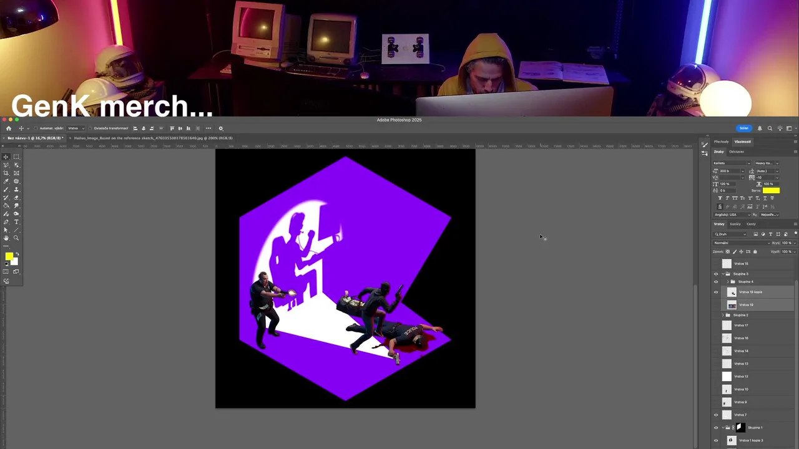Image resolution: width=799 pixels, height=449 pixels.
Task: Expand the Skupina 2 group
Action: (x=723, y=315)
